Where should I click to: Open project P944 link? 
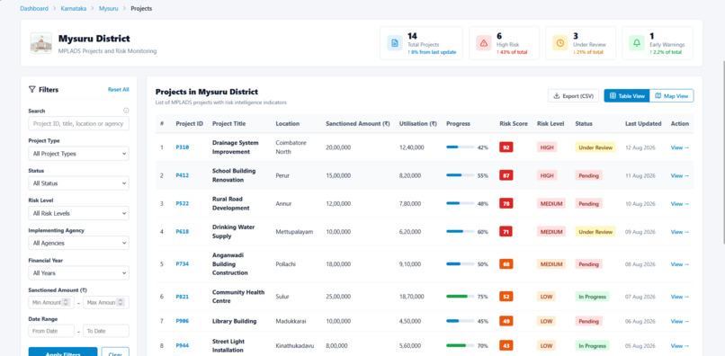tap(183, 345)
